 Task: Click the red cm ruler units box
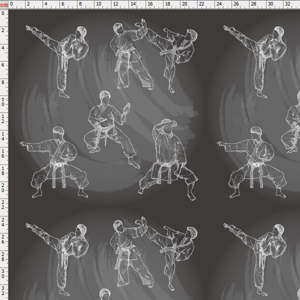[x=4, y=4]
